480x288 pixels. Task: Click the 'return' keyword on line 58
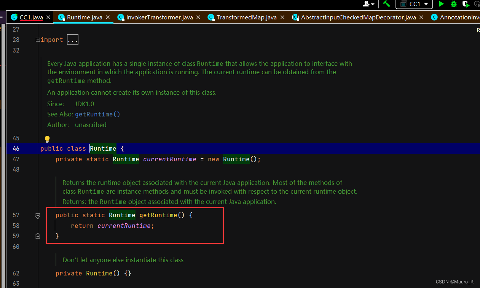coord(82,226)
